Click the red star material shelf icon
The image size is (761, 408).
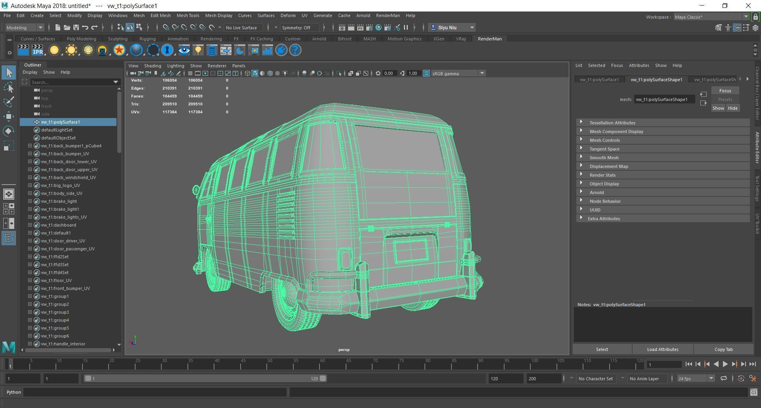[x=119, y=50]
